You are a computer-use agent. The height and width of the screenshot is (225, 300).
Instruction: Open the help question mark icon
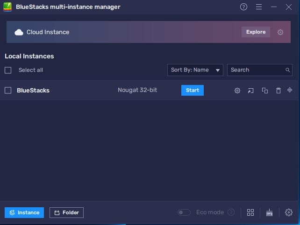pos(243,7)
